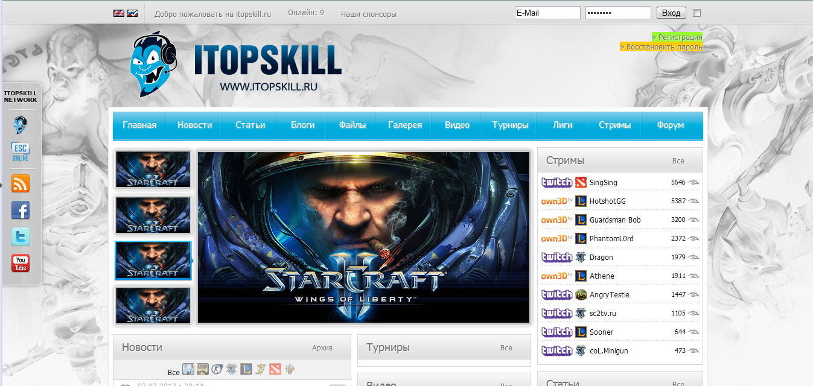Filter news by second brown game icon
The width and height of the screenshot is (813, 386).
(203, 369)
